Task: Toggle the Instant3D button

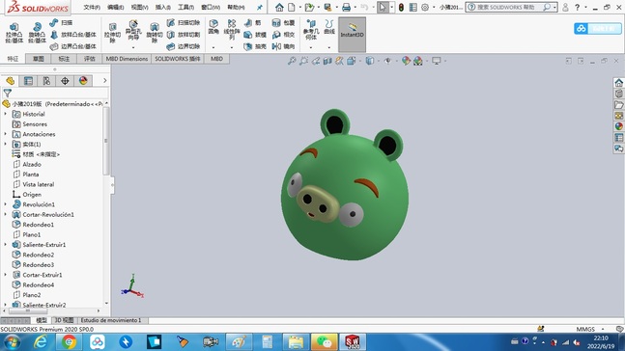Action: 352,34
